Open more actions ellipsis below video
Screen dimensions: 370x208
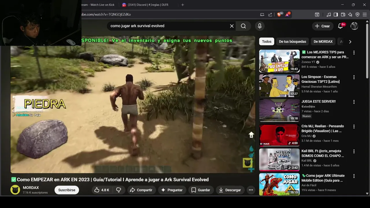point(251,190)
